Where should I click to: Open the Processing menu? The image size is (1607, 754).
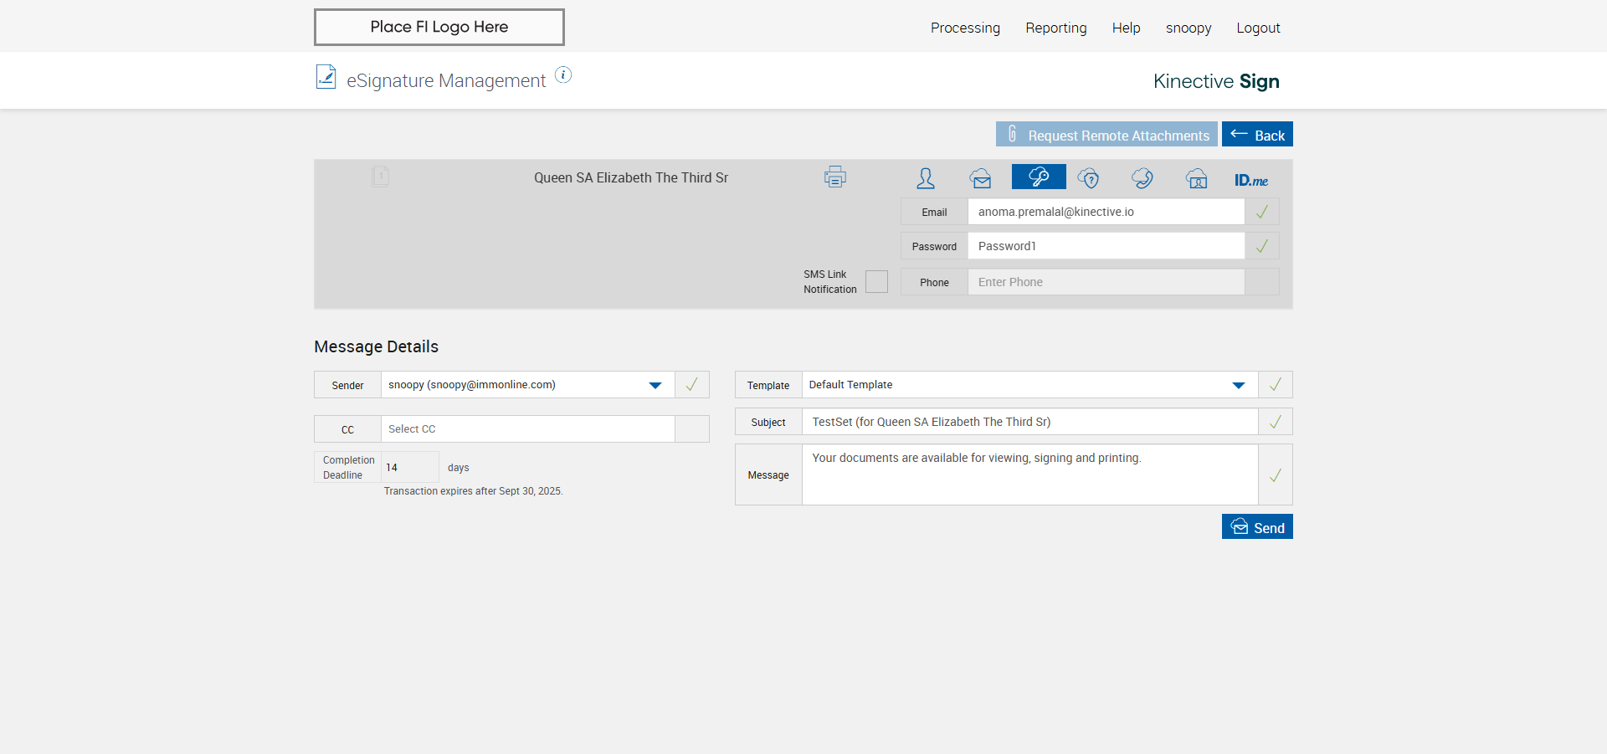[965, 28]
